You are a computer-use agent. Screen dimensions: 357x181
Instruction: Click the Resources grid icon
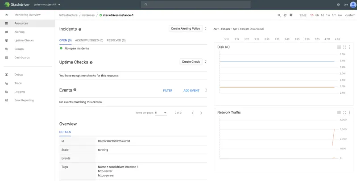[x=6, y=24]
